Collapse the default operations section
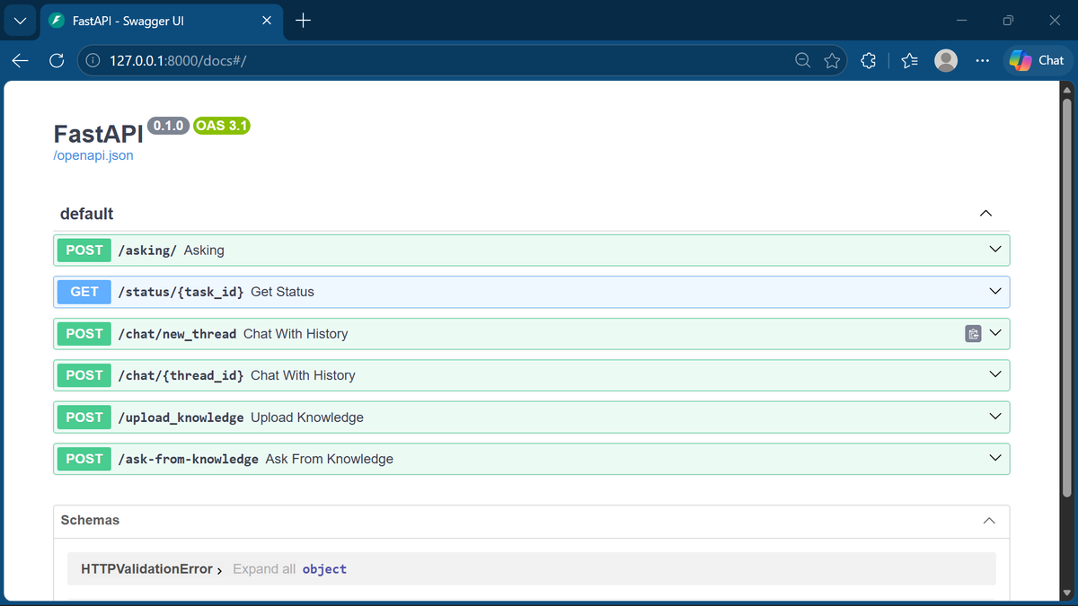Image resolution: width=1078 pixels, height=606 pixels. (985, 214)
